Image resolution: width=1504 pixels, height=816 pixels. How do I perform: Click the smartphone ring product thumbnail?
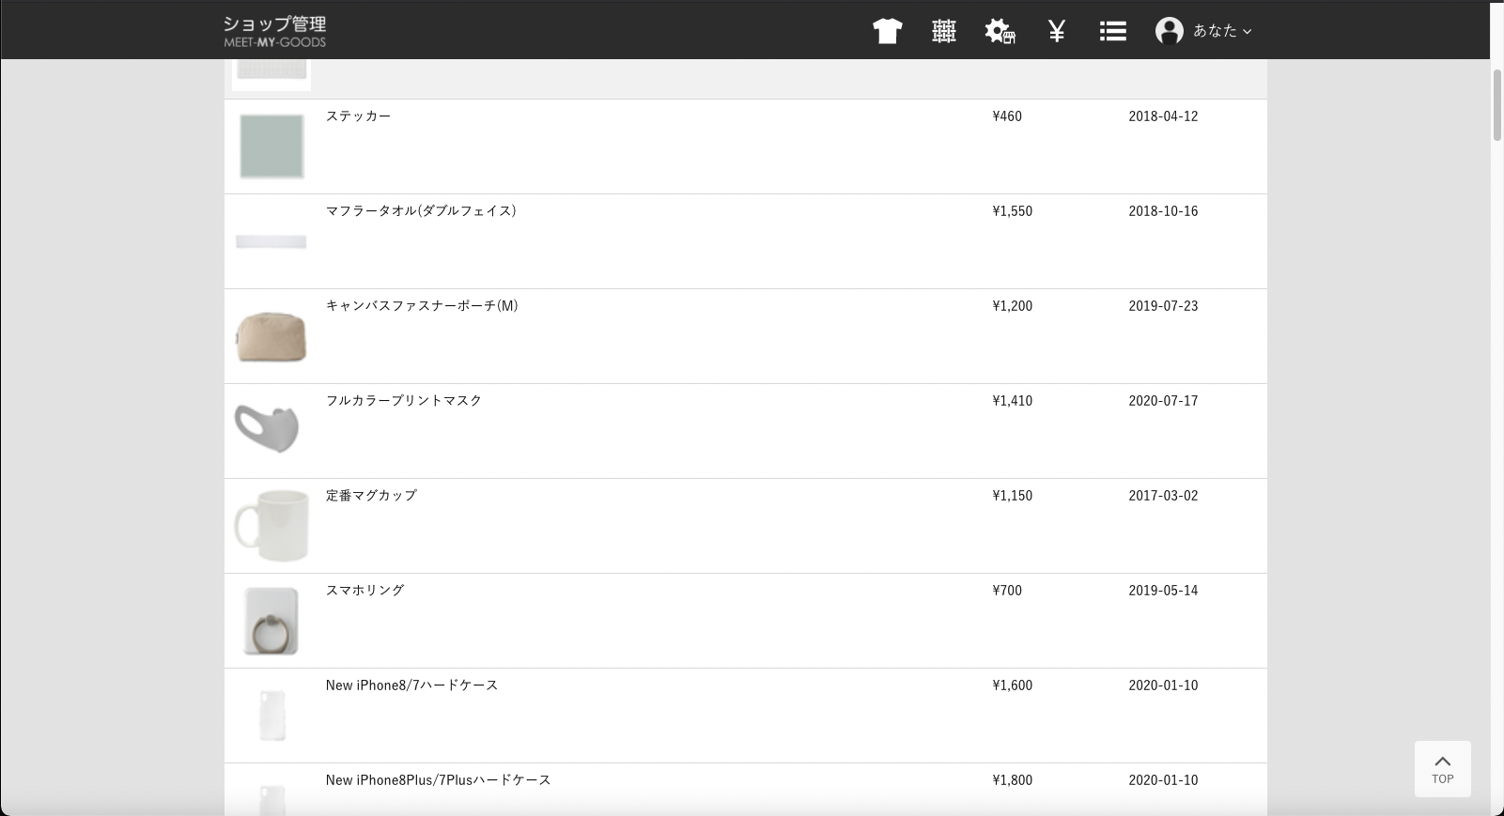pos(271,621)
